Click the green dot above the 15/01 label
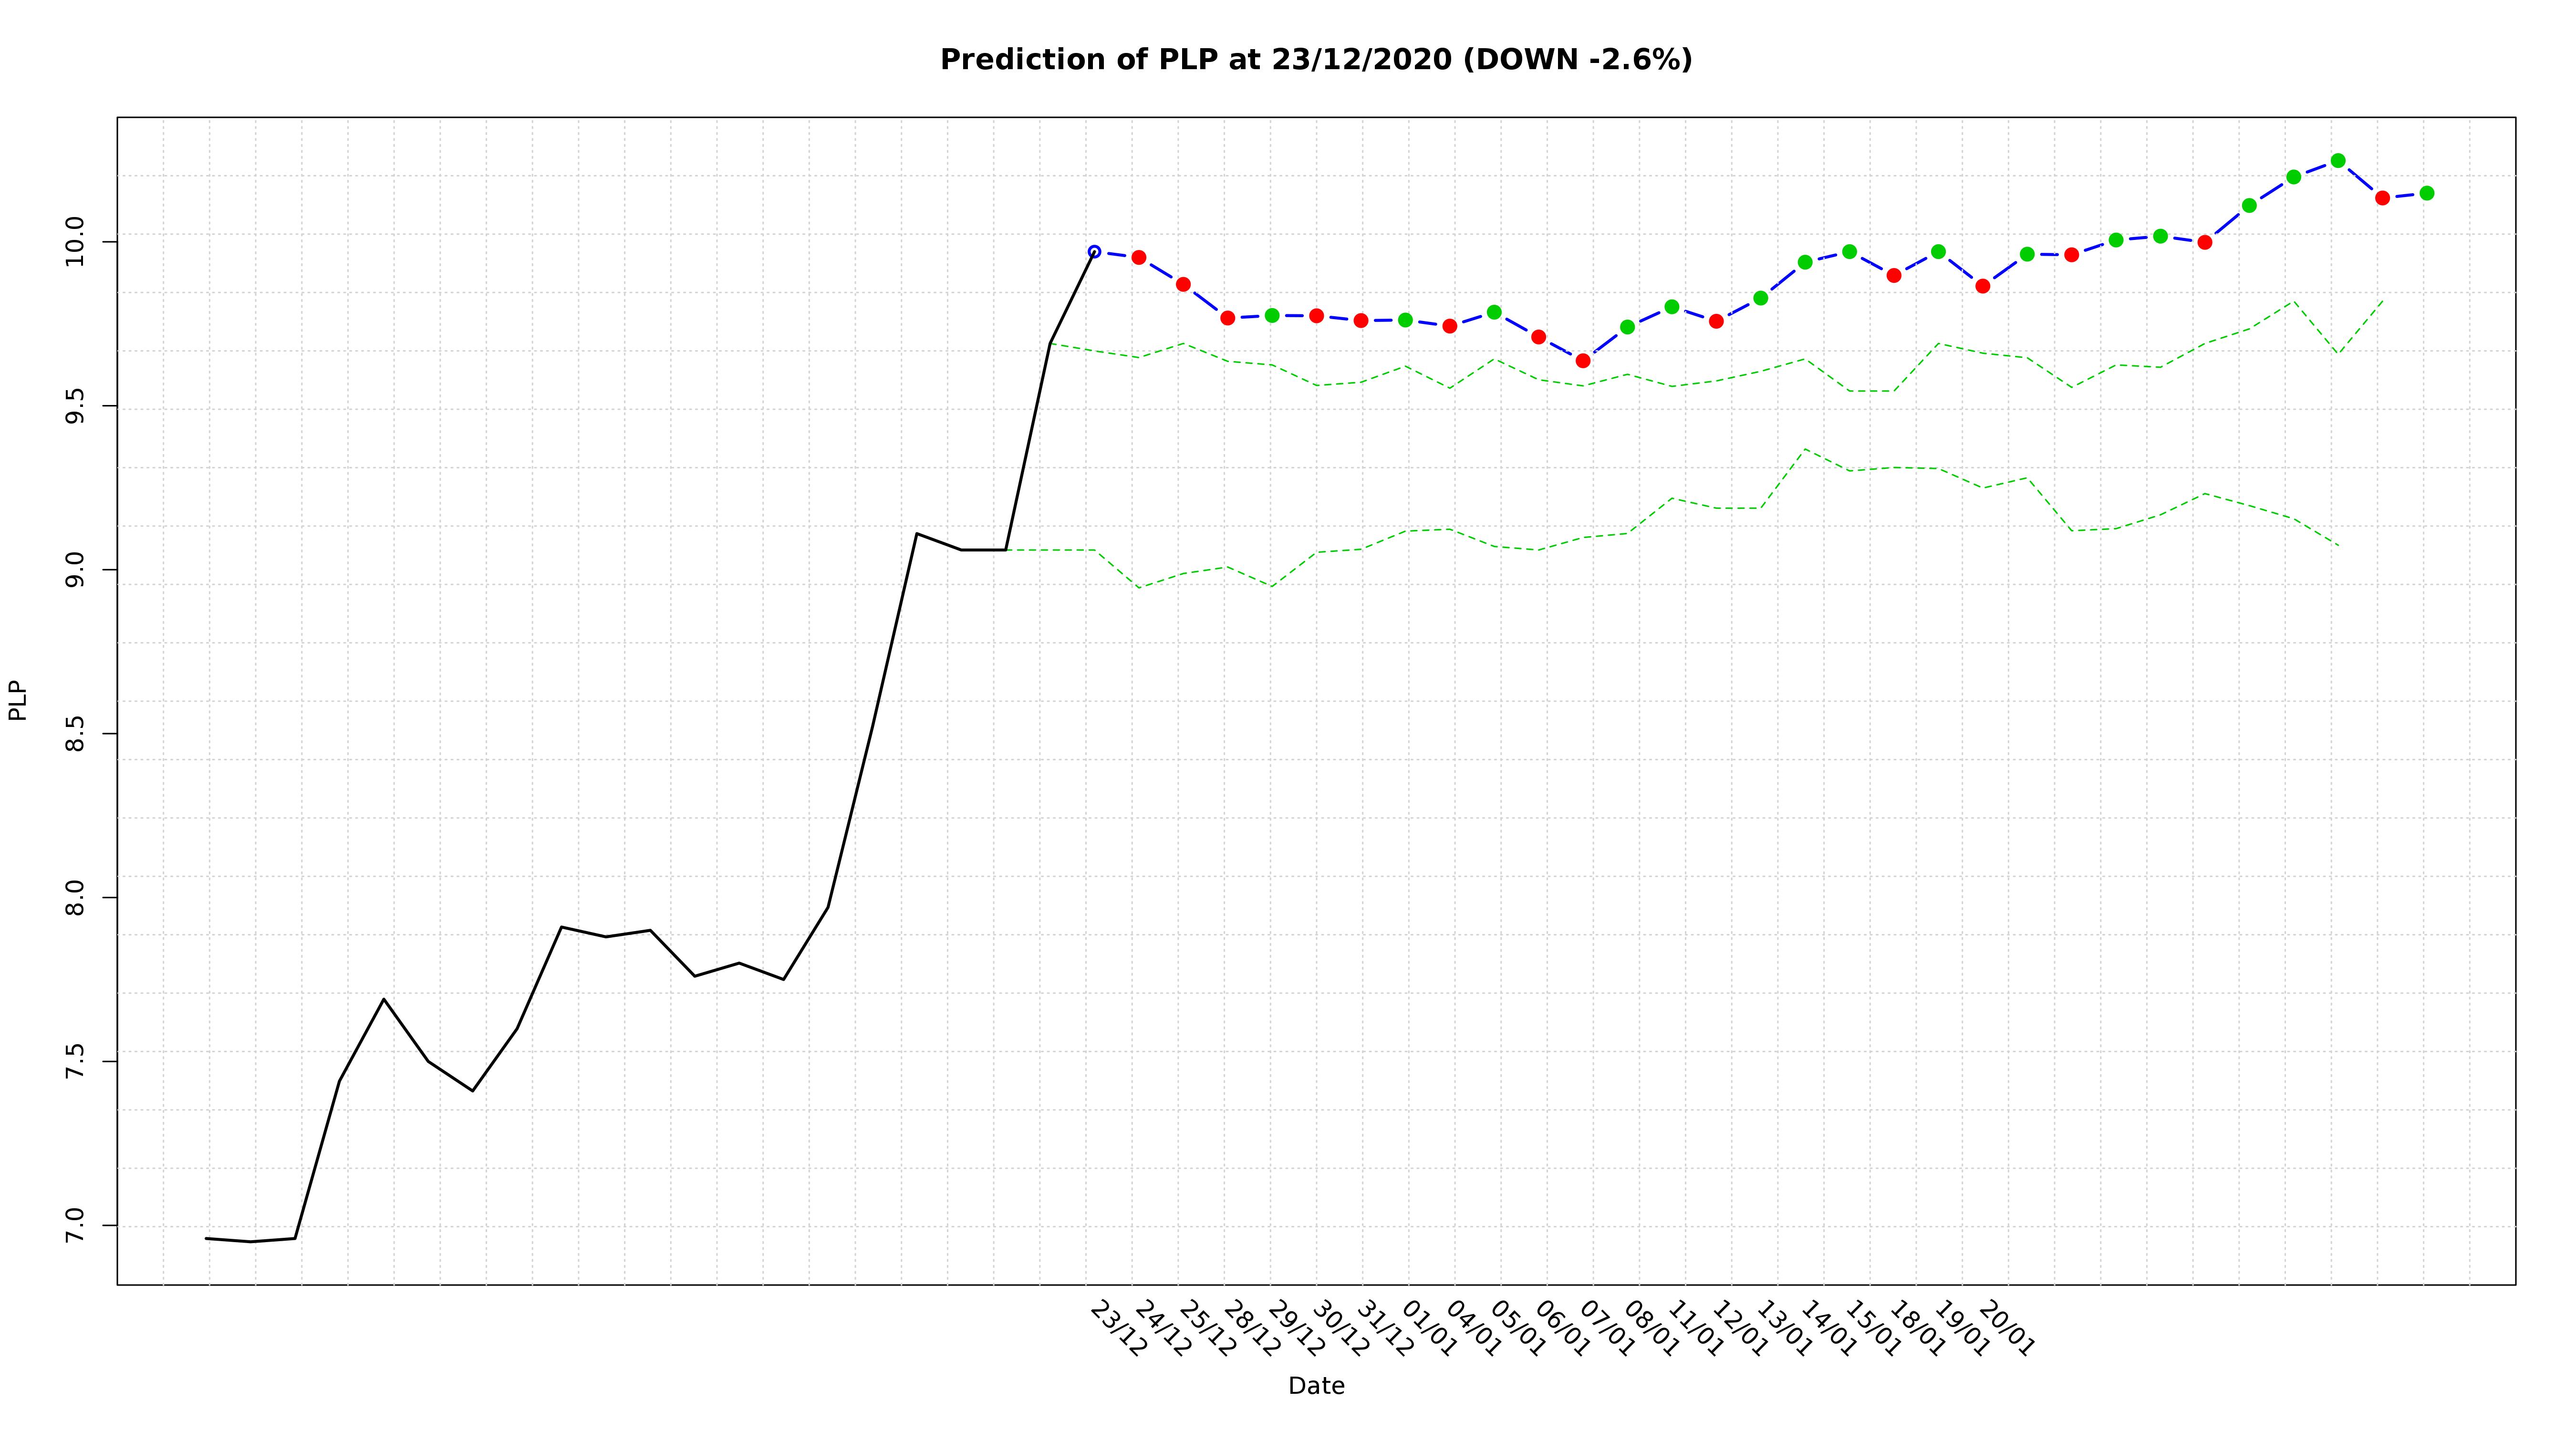 pos(1849,252)
